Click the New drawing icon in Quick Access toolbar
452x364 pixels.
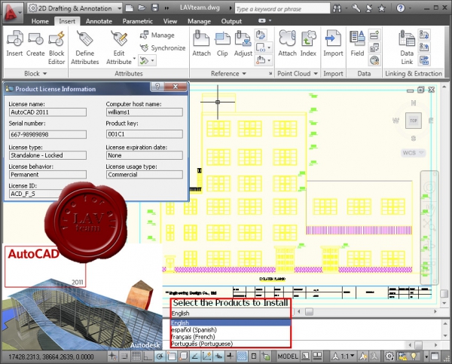point(130,8)
